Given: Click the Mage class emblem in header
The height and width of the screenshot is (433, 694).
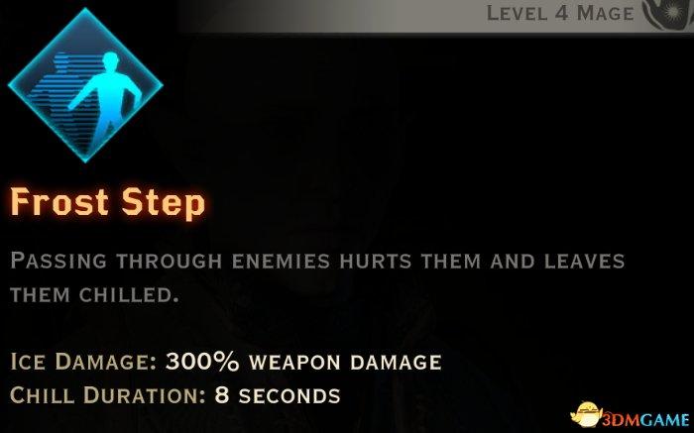Looking at the screenshot, I should [668, 15].
